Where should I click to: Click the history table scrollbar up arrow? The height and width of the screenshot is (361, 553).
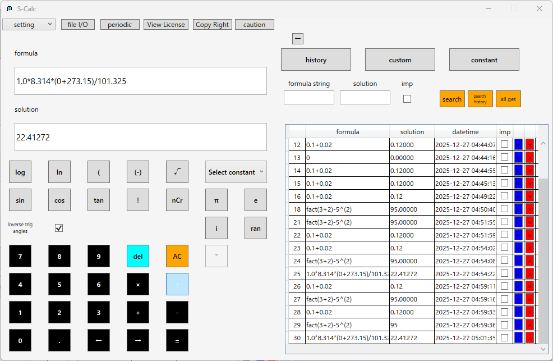[x=543, y=143]
